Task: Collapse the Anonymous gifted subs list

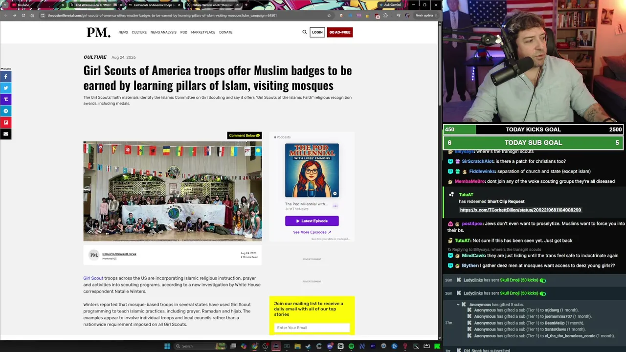Action: pyautogui.click(x=458, y=305)
